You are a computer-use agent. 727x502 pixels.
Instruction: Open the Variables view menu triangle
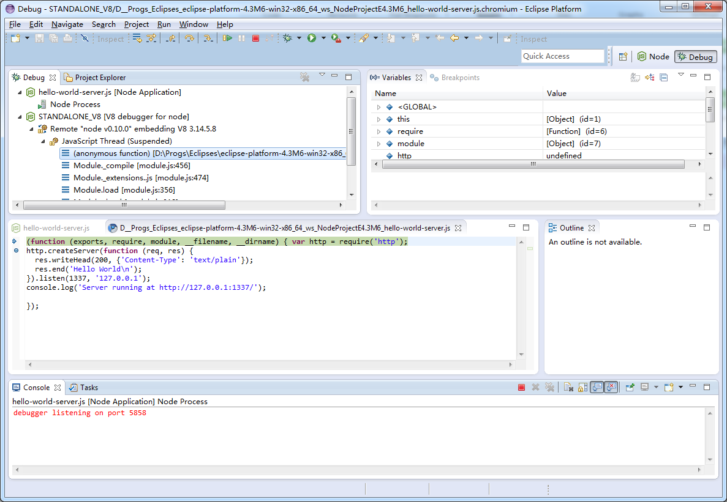[x=681, y=76]
